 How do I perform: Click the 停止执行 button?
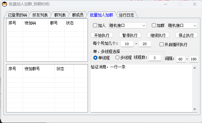(x=186, y=35)
